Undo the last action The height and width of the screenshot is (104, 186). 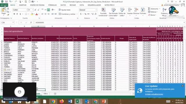coord(10,1)
